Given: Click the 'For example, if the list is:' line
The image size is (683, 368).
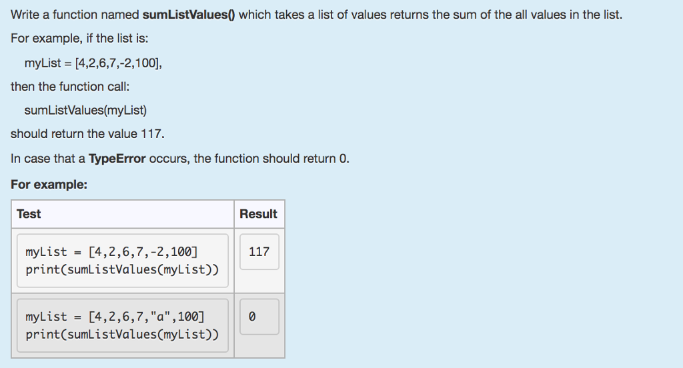Looking at the screenshot, I should pyautogui.click(x=79, y=38).
